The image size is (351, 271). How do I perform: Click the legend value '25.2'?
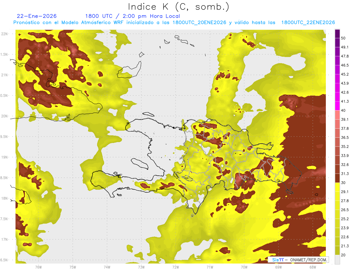click(x=345, y=219)
